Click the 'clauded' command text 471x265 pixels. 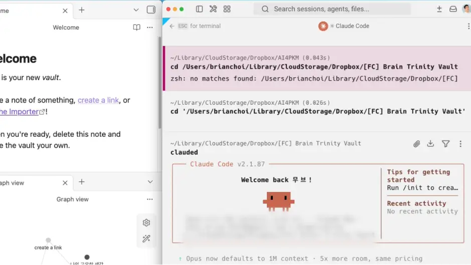184,152
